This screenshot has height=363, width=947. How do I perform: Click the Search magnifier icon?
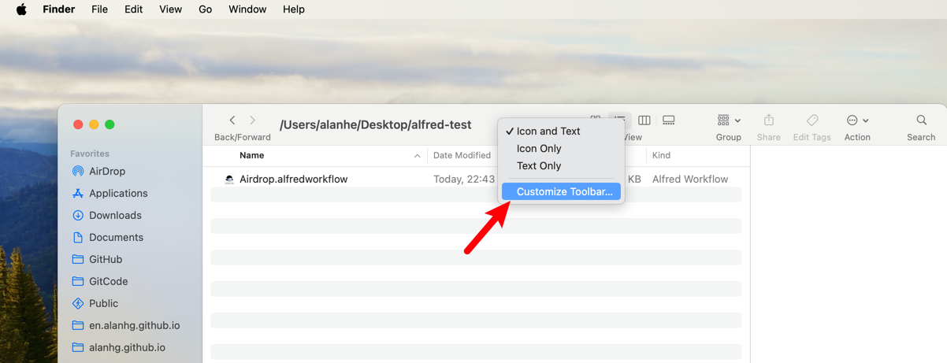pyautogui.click(x=921, y=120)
